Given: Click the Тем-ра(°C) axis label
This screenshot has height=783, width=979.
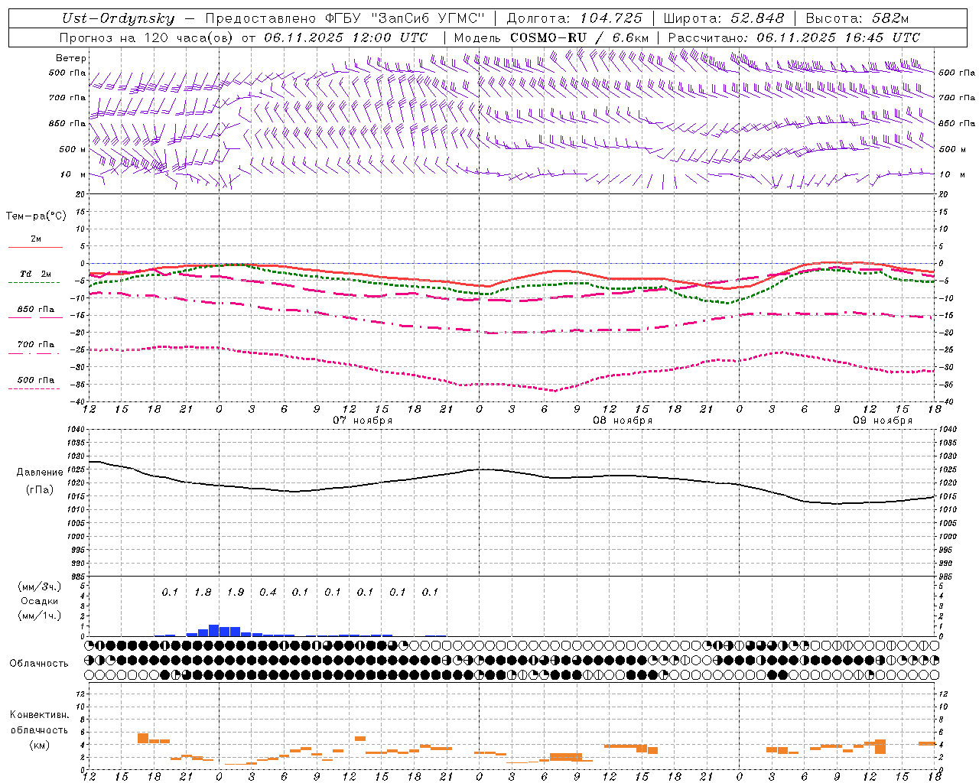Looking at the screenshot, I should click(x=36, y=216).
